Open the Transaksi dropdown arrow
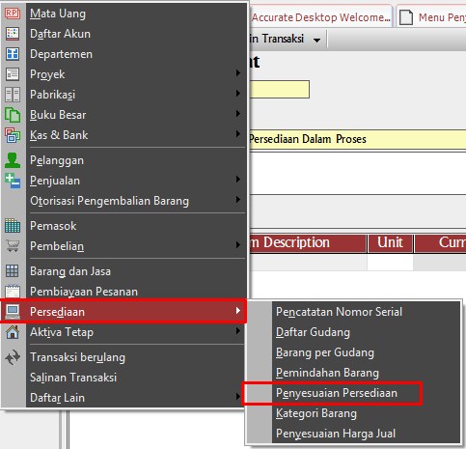Image resolution: width=466 pixels, height=449 pixels. click(x=316, y=40)
